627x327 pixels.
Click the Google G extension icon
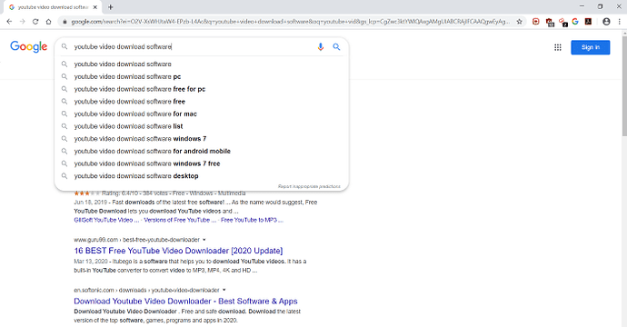click(x=575, y=22)
